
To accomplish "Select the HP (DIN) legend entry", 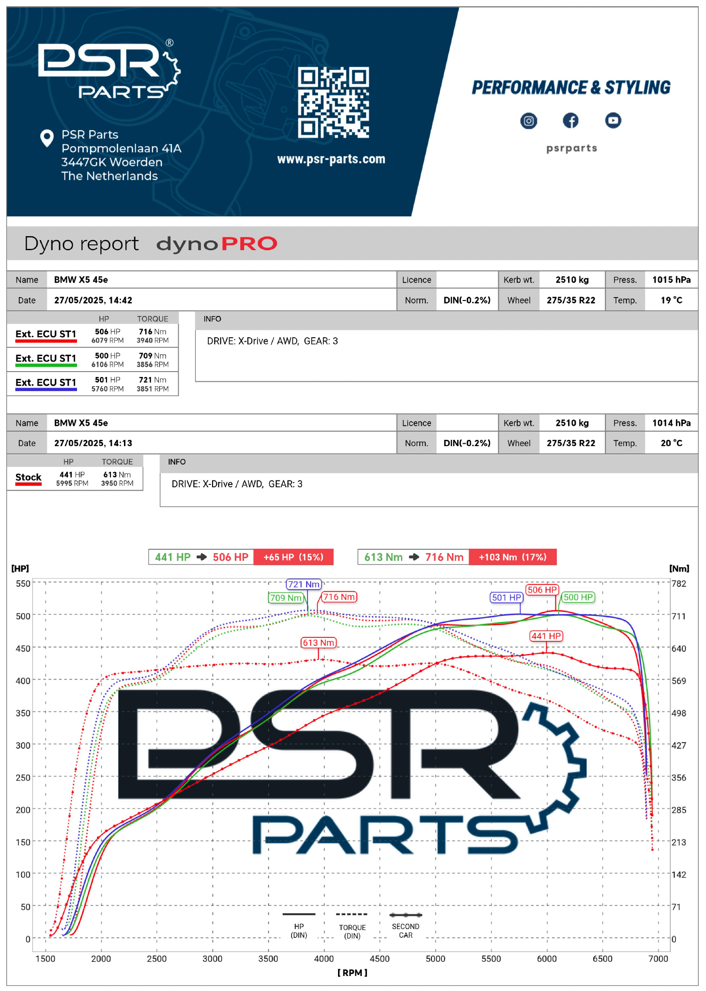I will coord(299,925).
